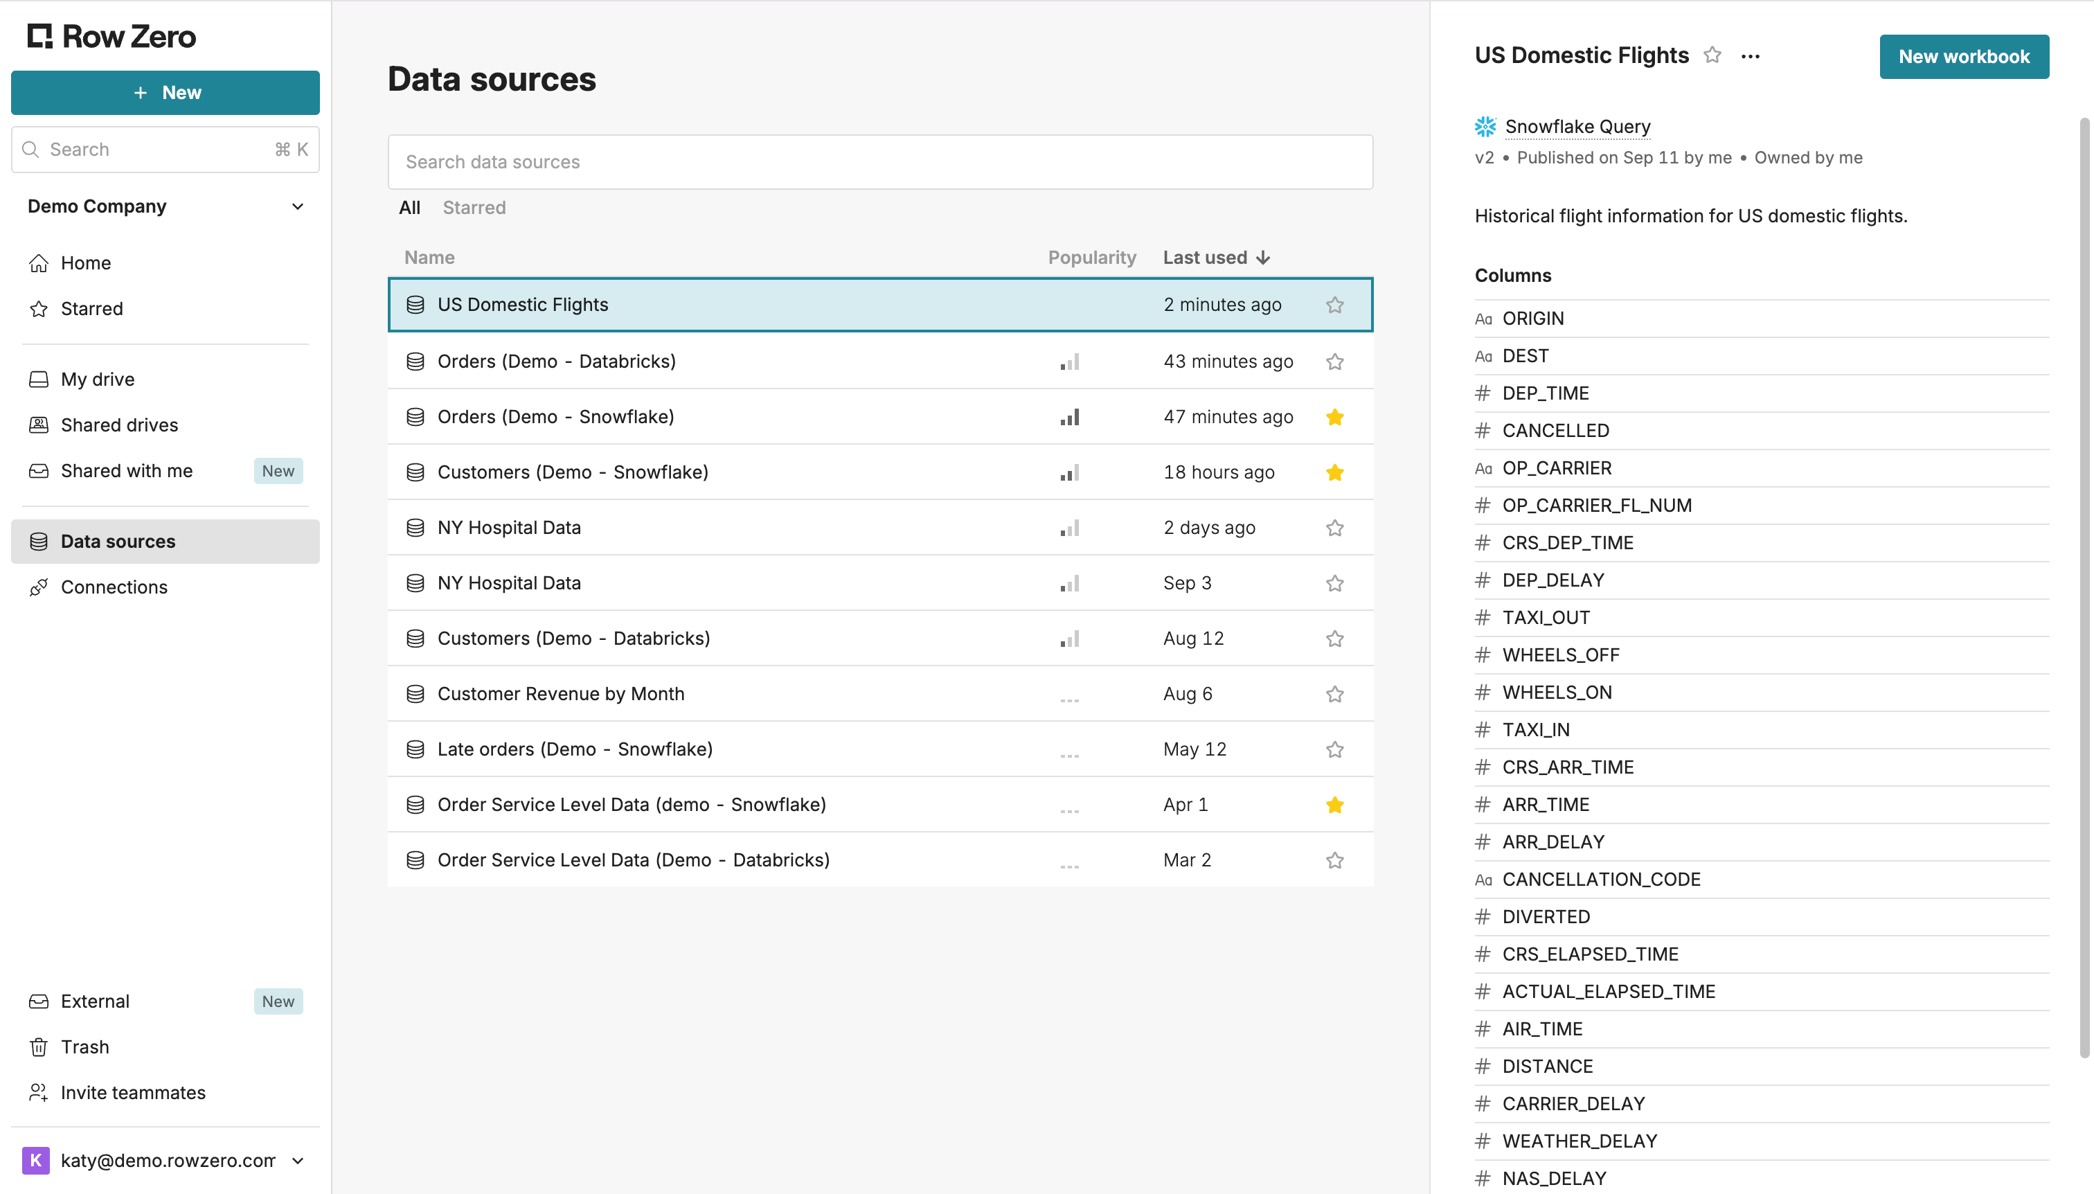Open the Trash

[165, 1047]
